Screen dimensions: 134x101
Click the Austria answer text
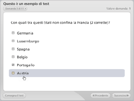tap(23, 73)
